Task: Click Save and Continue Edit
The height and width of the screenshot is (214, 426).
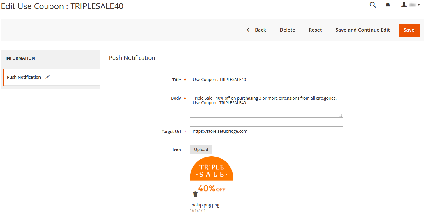Action: tap(362, 30)
